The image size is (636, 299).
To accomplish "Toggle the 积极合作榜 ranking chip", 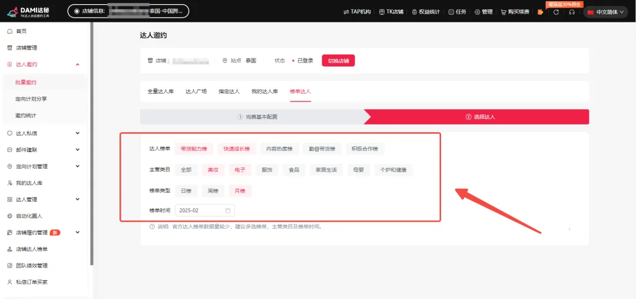I will point(365,149).
